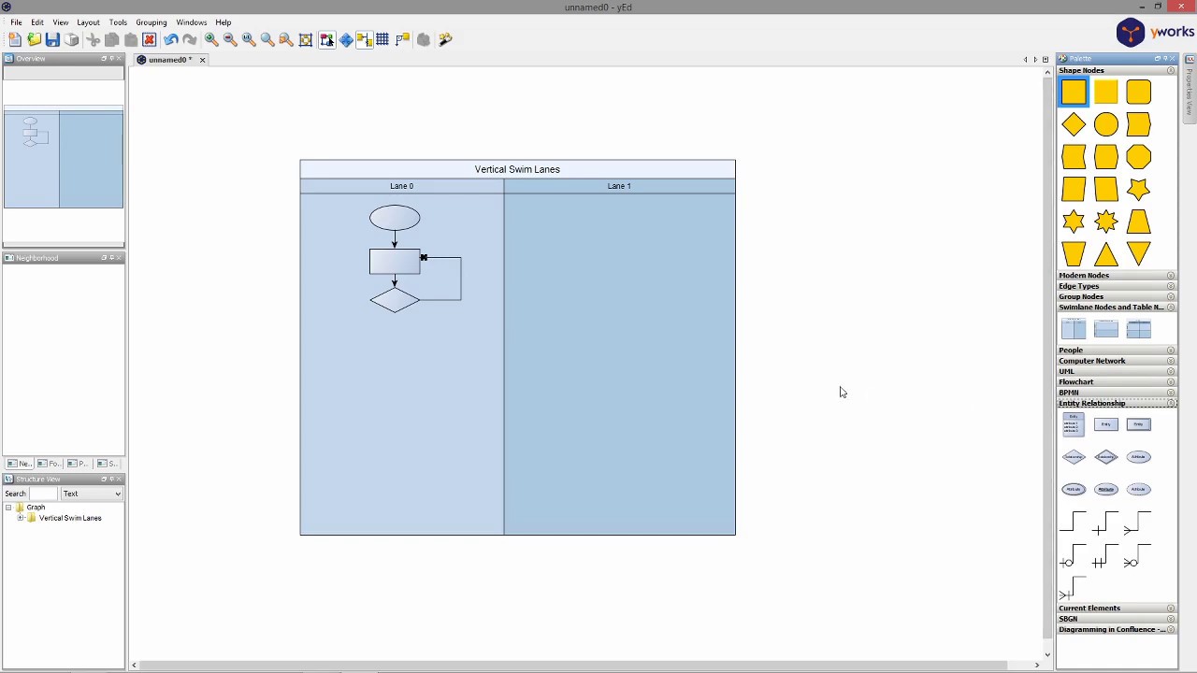Expand the SBGN palette section

[1171, 619]
